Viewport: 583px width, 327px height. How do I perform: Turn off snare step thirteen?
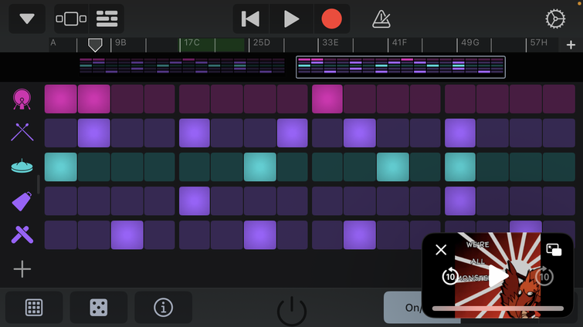(460, 133)
